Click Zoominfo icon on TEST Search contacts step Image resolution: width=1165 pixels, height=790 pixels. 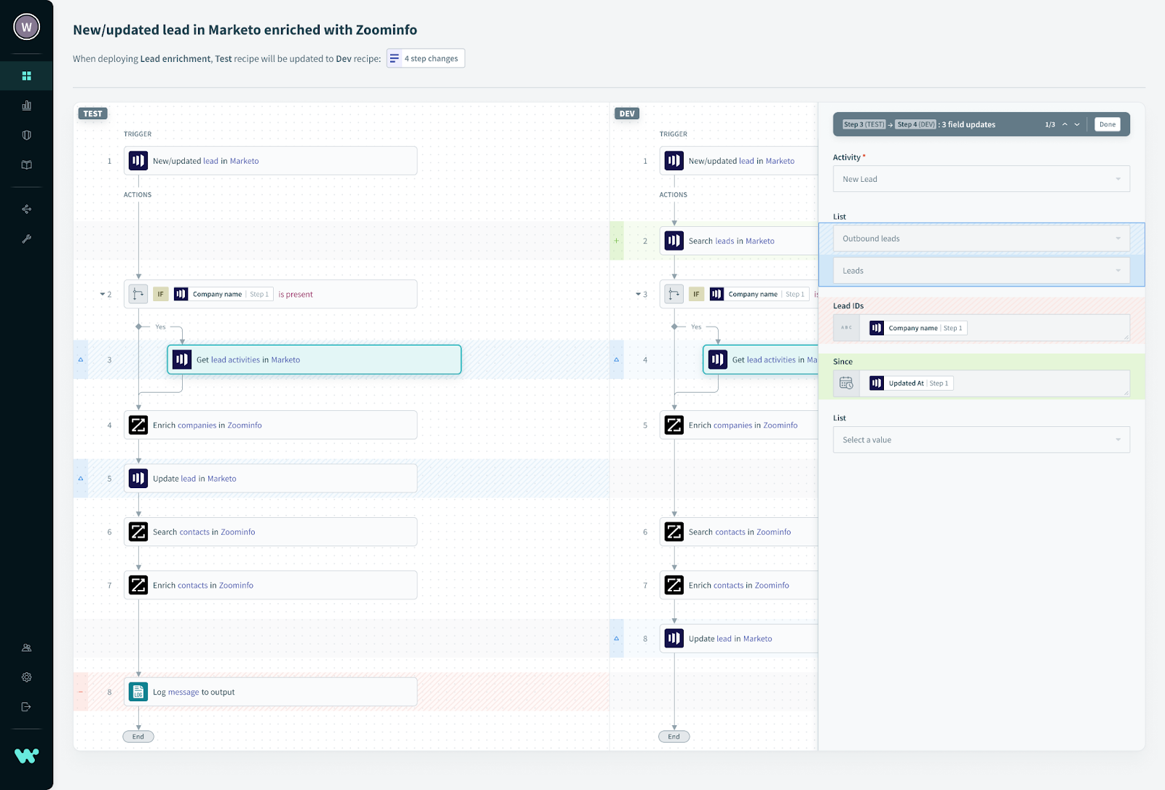point(138,532)
